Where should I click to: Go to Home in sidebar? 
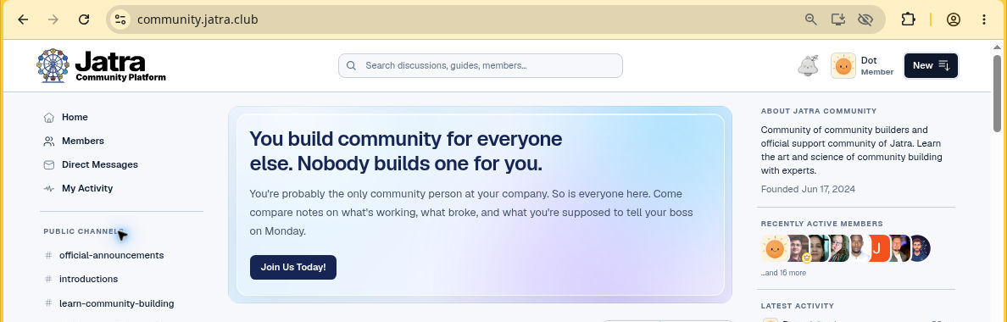coord(75,118)
